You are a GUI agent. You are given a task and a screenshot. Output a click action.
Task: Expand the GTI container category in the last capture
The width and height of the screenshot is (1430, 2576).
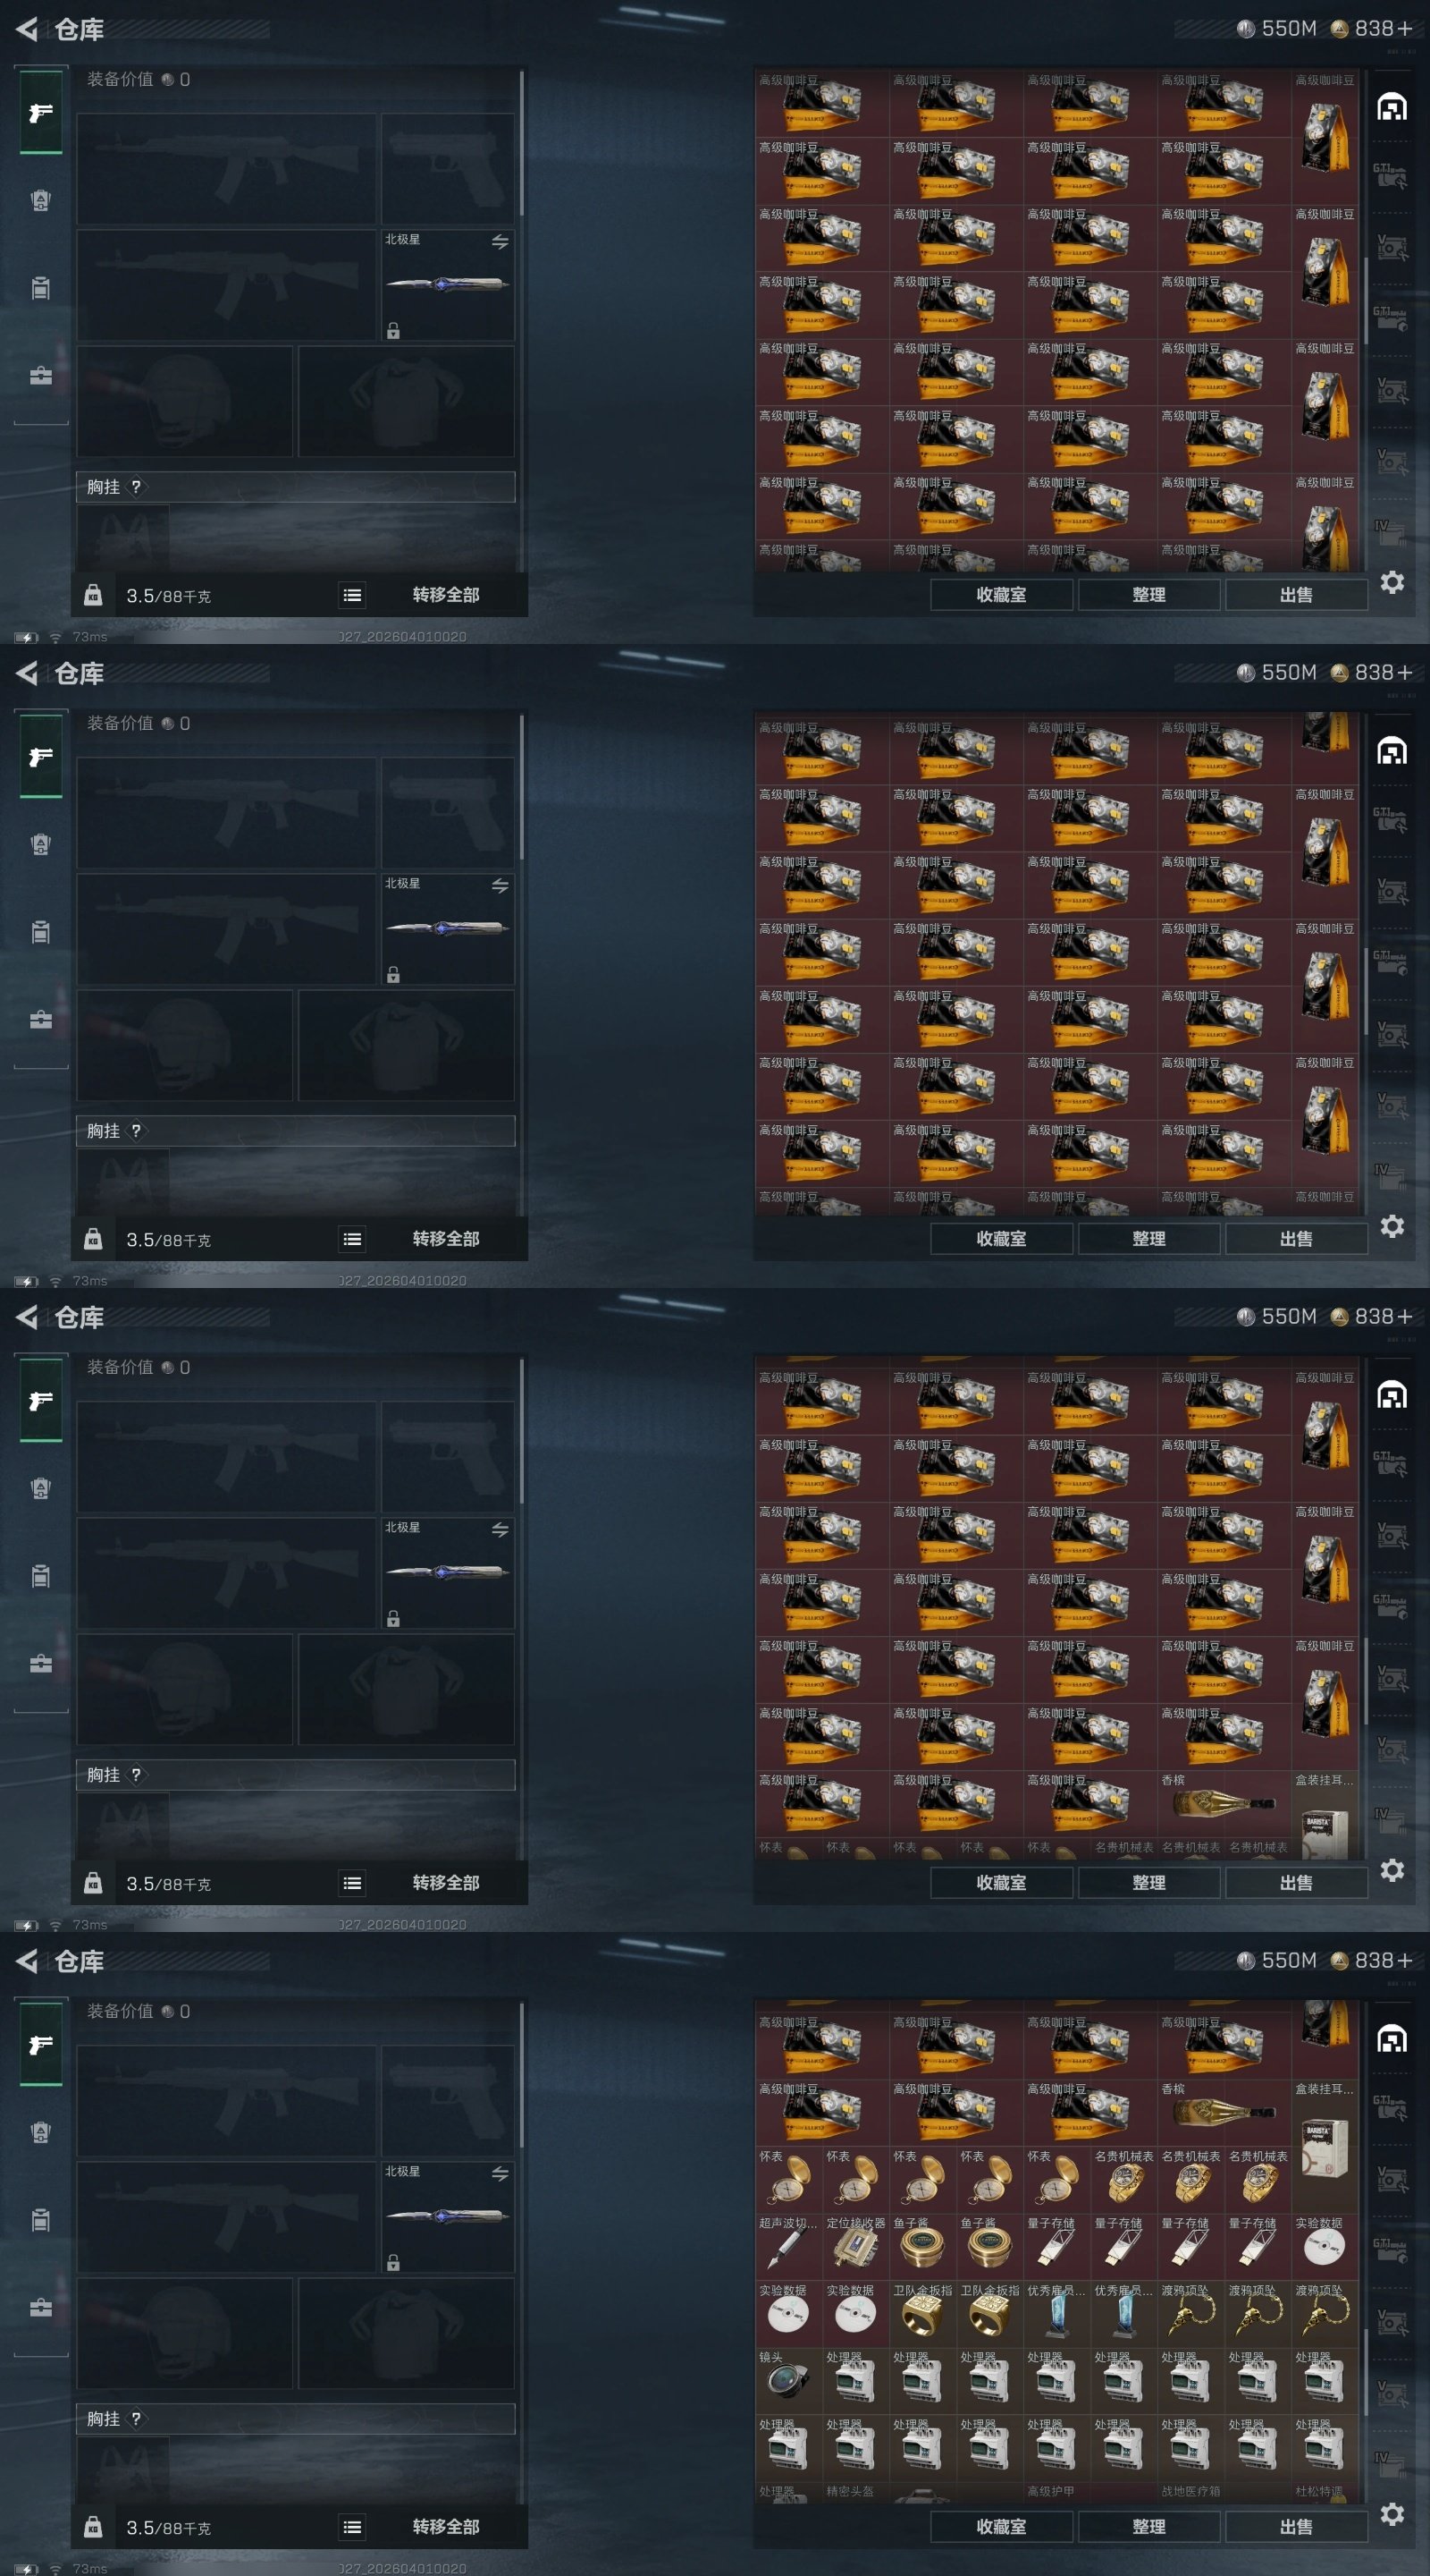[1390, 2109]
